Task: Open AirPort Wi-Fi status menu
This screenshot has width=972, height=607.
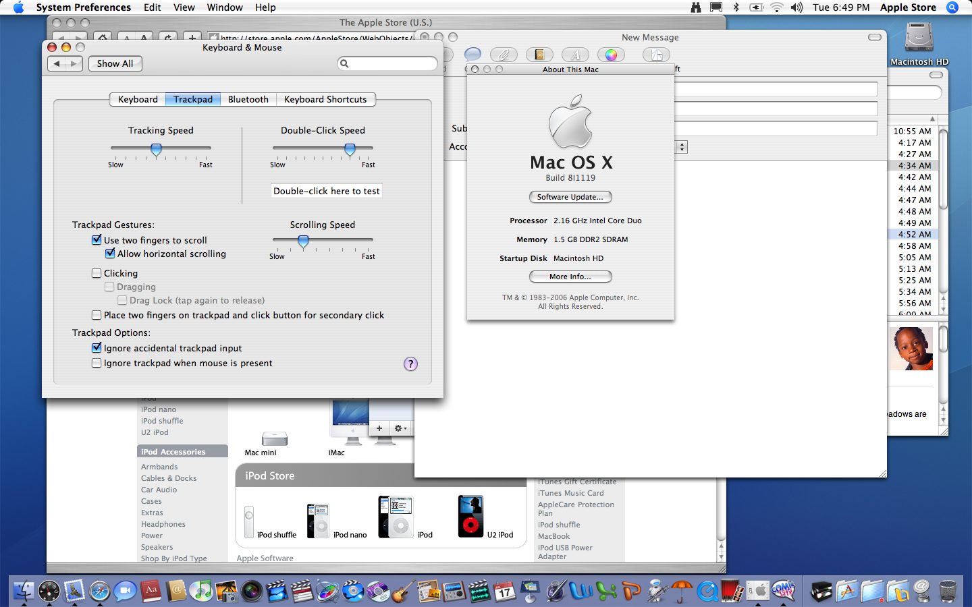Action: click(777, 7)
